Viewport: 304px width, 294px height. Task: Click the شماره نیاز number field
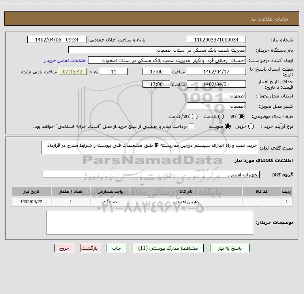pos(216,39)
